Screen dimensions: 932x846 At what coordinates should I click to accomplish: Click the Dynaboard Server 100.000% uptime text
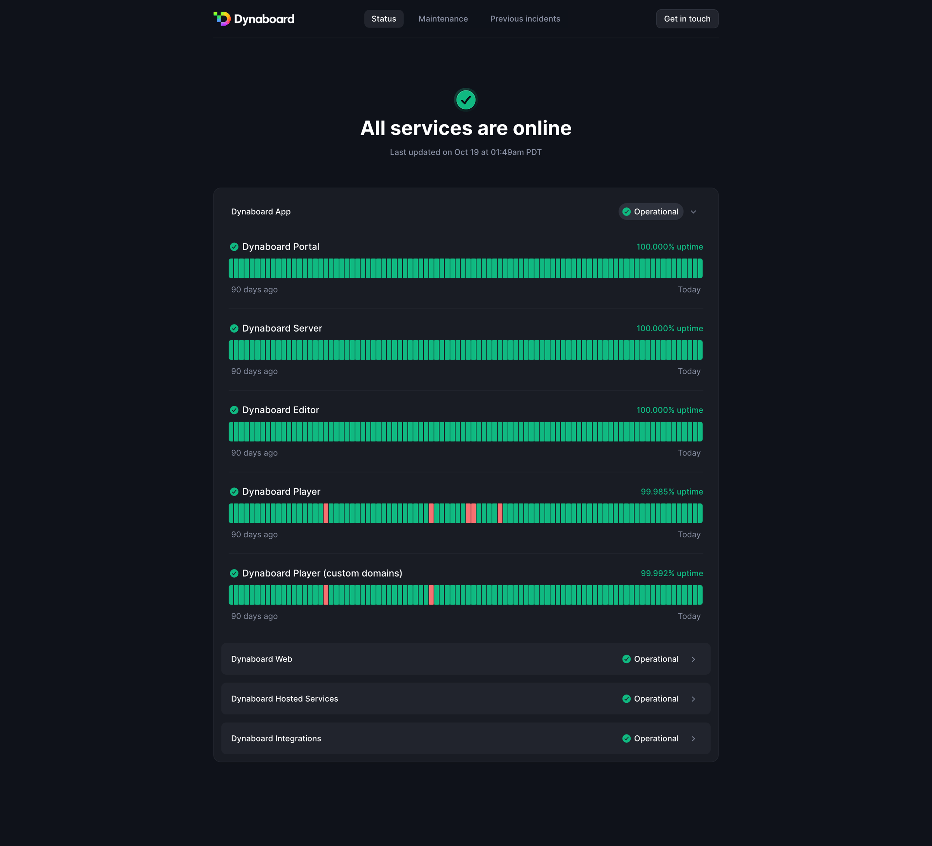669,328
